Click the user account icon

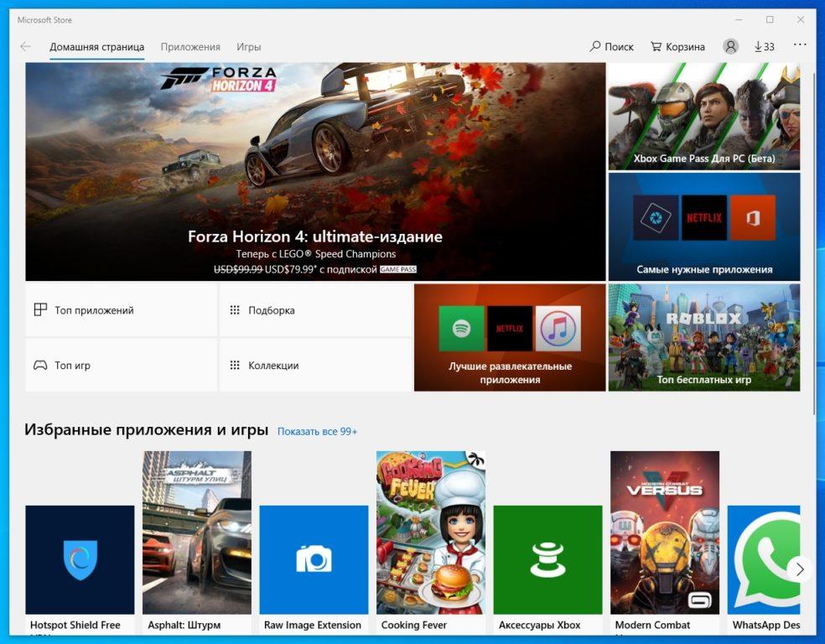tap(729, 46)
